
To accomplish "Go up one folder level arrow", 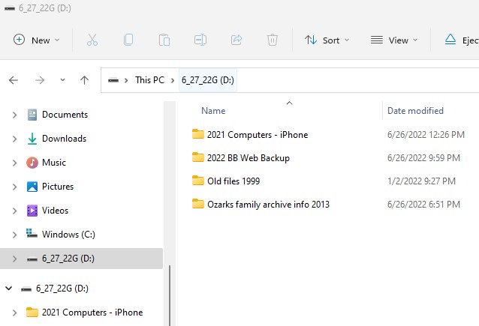I will point(84,80).
